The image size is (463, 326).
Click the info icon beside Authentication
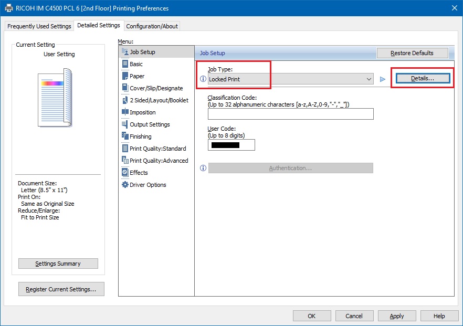point(203,168)
